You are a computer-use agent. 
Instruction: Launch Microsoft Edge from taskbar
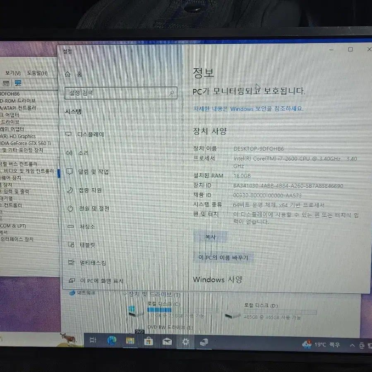pyautogui.click(x=112, y=341)
